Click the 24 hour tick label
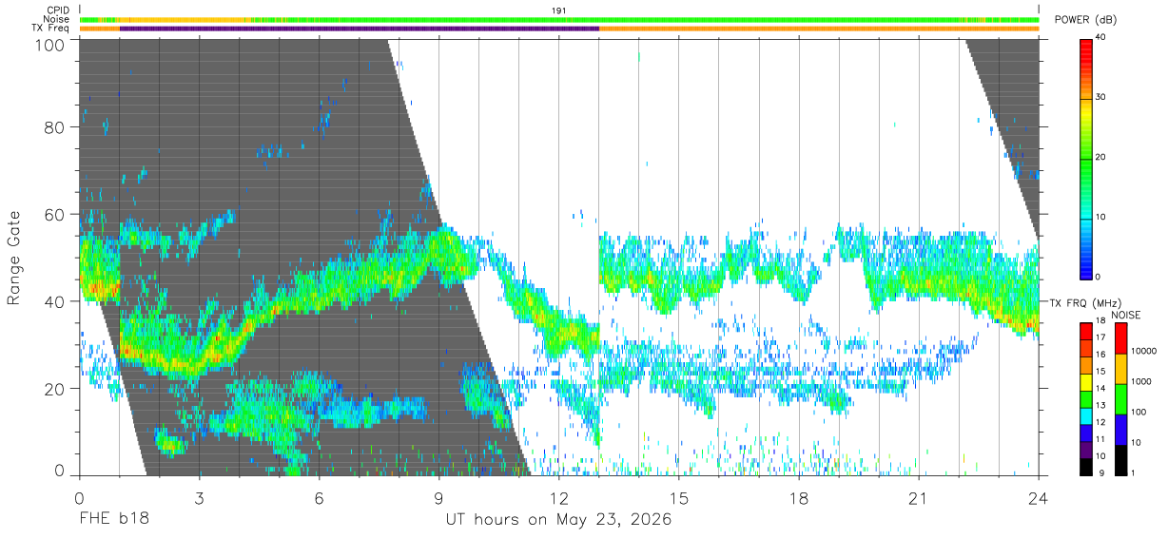 pyautogui.click(x=1039, y=499)
